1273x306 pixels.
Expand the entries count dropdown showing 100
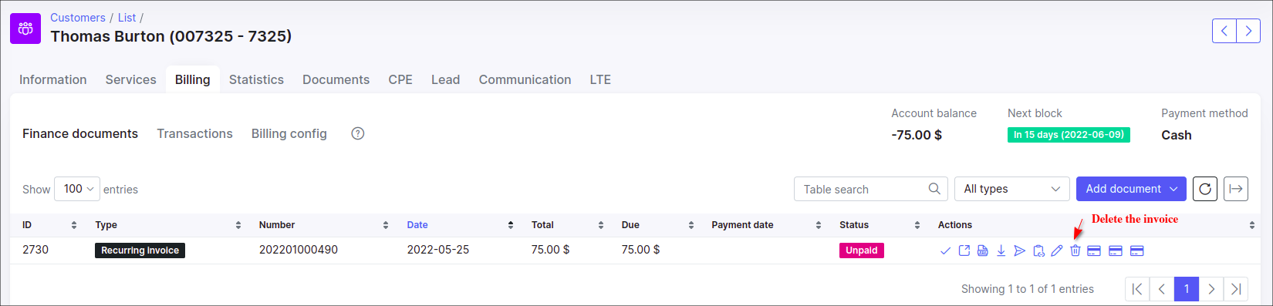point(77,189)
